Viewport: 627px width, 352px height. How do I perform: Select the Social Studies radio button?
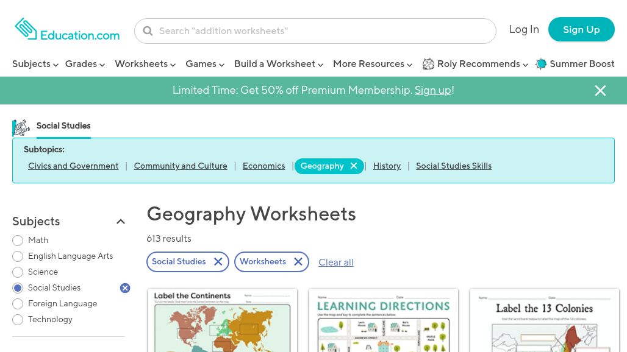coord(18,287)
